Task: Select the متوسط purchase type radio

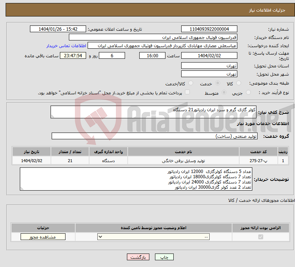Action: (x=224, y=92)
